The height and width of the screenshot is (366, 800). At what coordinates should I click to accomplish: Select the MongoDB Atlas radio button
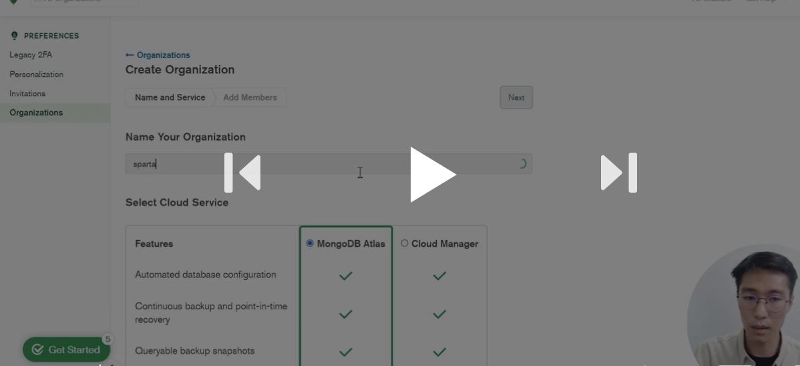coord(310,243)
